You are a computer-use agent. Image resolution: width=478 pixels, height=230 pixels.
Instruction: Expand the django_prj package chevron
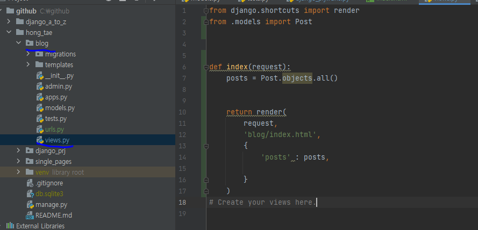point(19,150)
